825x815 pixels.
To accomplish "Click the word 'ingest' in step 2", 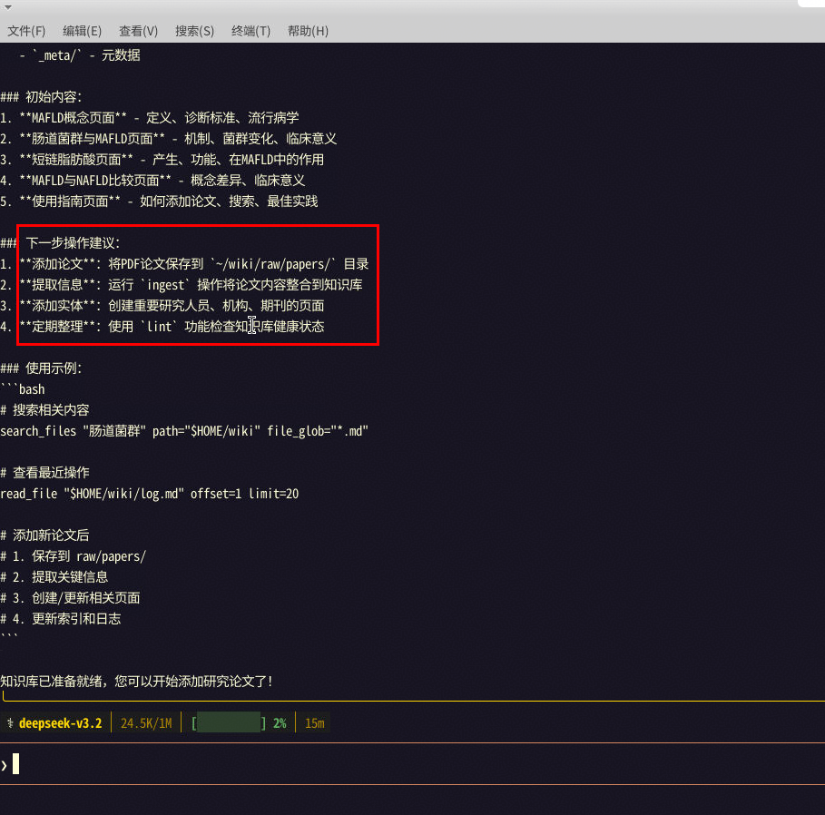I will pyautogui.click(x=166, y=285).
